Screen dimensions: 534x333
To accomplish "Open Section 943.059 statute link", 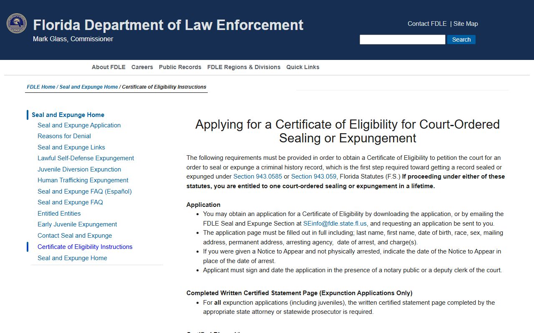I will (314, 176).
